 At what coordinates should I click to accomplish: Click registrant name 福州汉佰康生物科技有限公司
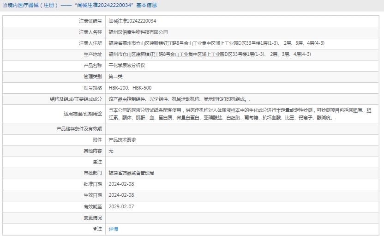point(138,32)
